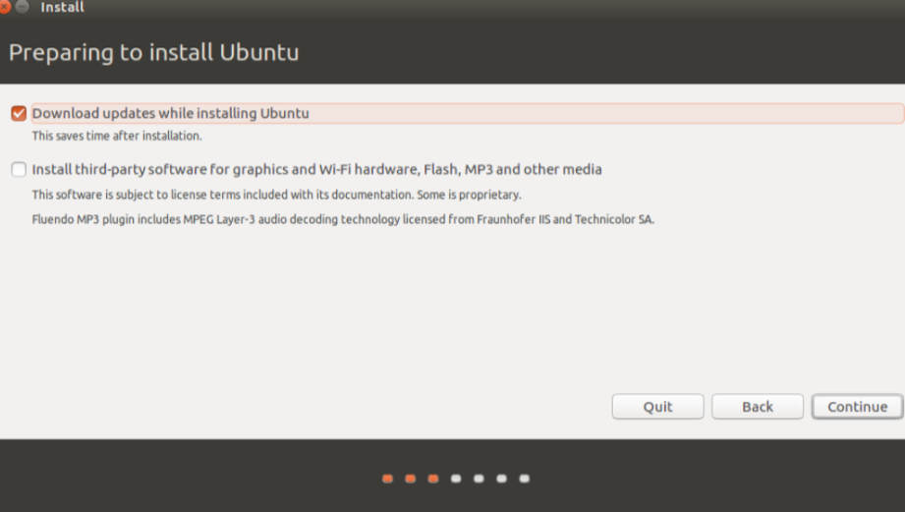
Task: Uncheck the Download updates checkbox
Action: pyautogui.click(x=19, y=113)
